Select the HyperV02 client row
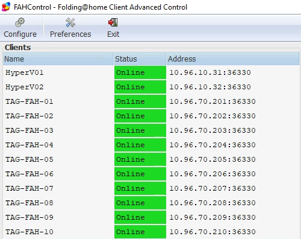301x239 pixels. coord(151,87)
